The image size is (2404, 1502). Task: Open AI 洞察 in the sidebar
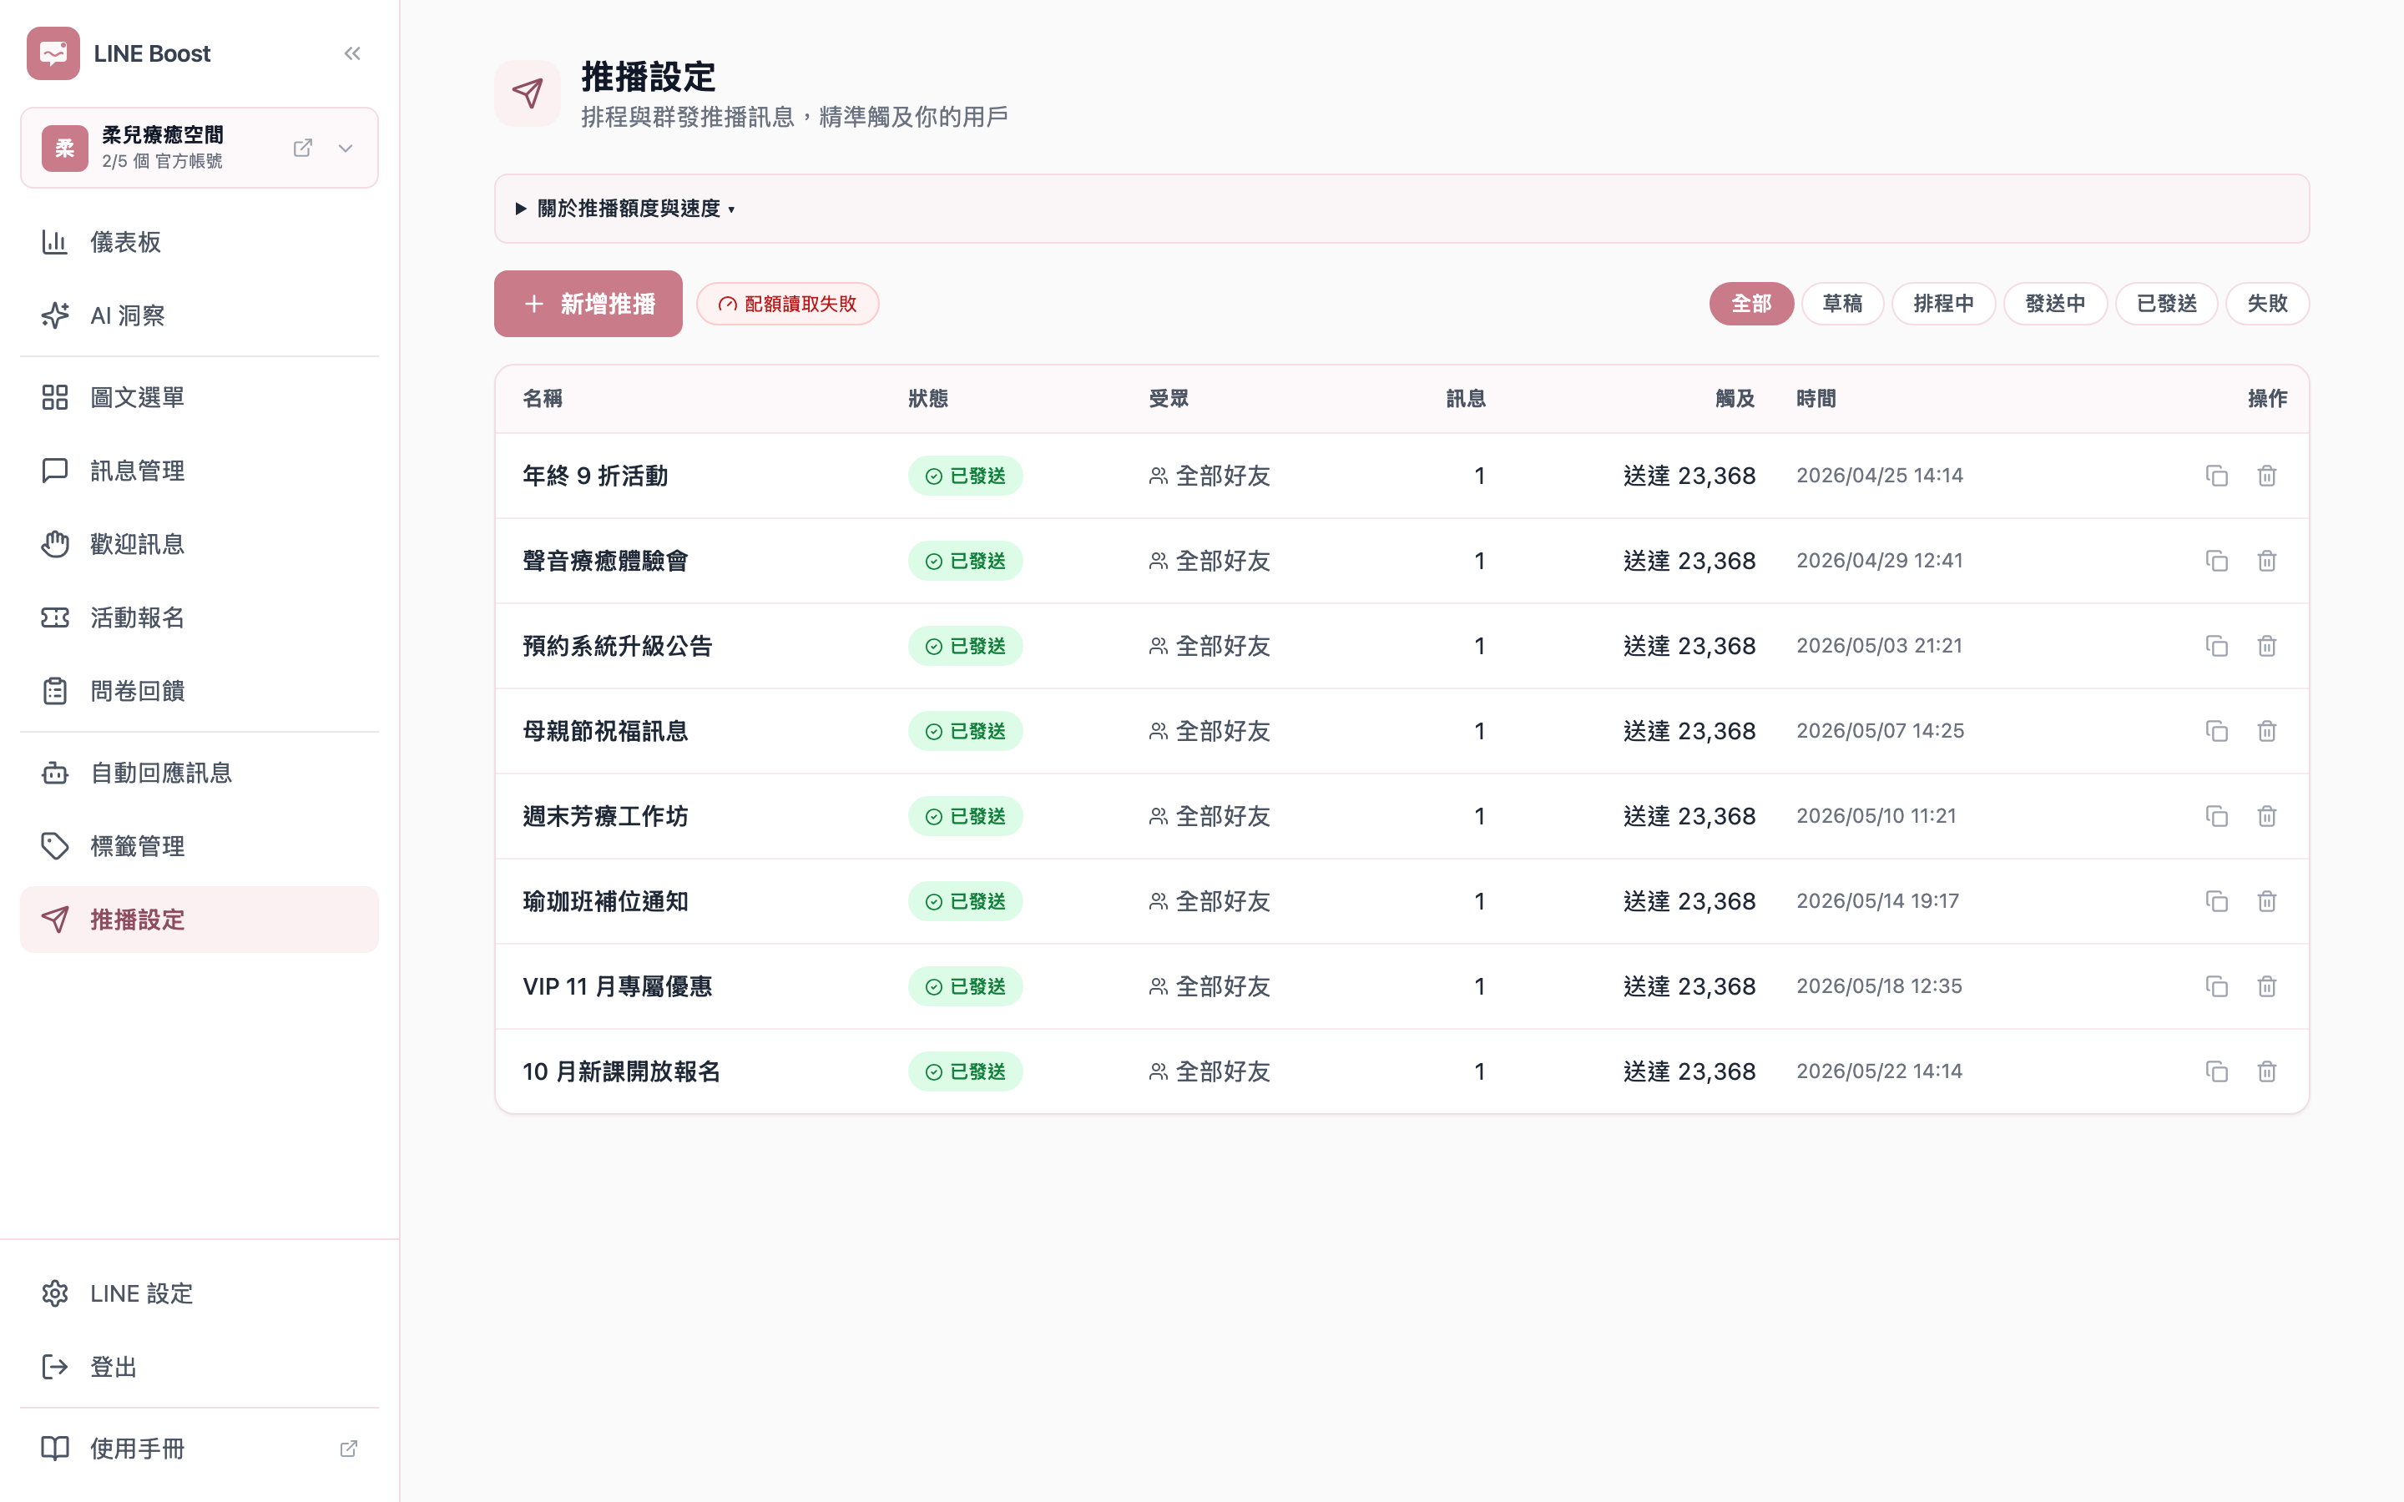click(x=199, y=316)
